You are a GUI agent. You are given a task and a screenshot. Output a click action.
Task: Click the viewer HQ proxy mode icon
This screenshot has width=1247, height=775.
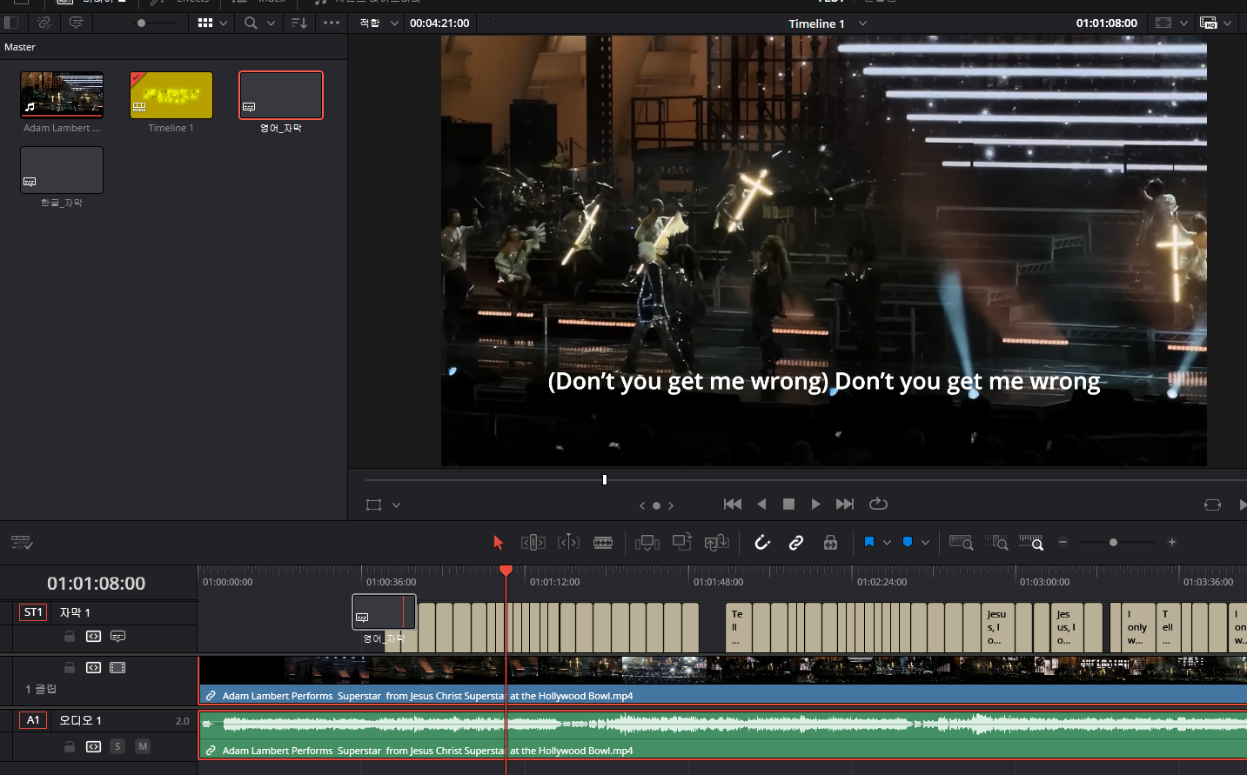[x=1208, y=23]
